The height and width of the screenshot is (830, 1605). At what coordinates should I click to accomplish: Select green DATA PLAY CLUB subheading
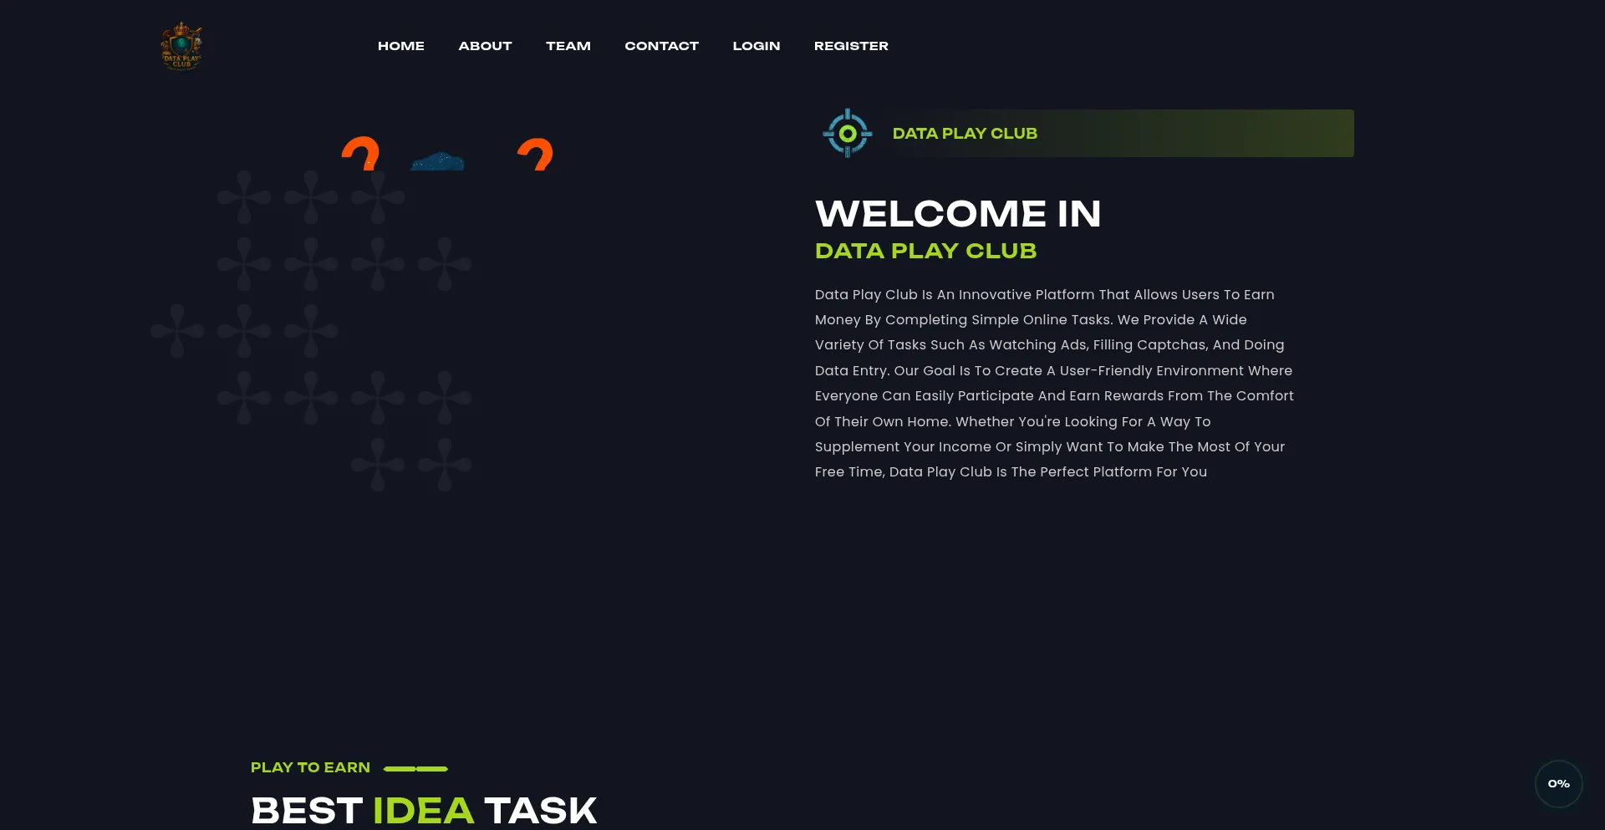pos(925,251)
